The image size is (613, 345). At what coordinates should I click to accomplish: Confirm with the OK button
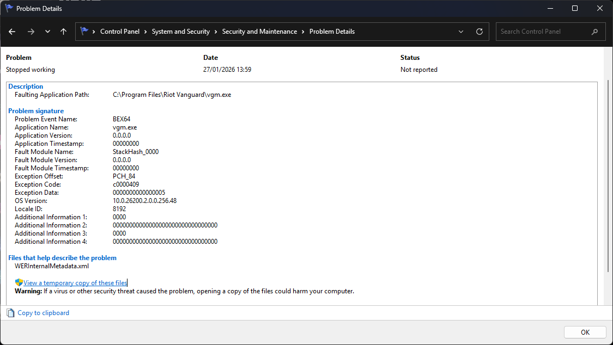pos(585,332)
